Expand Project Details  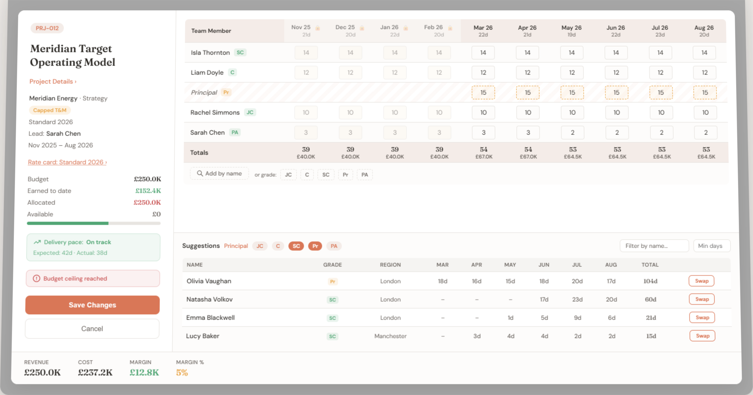tap(53, 81)
